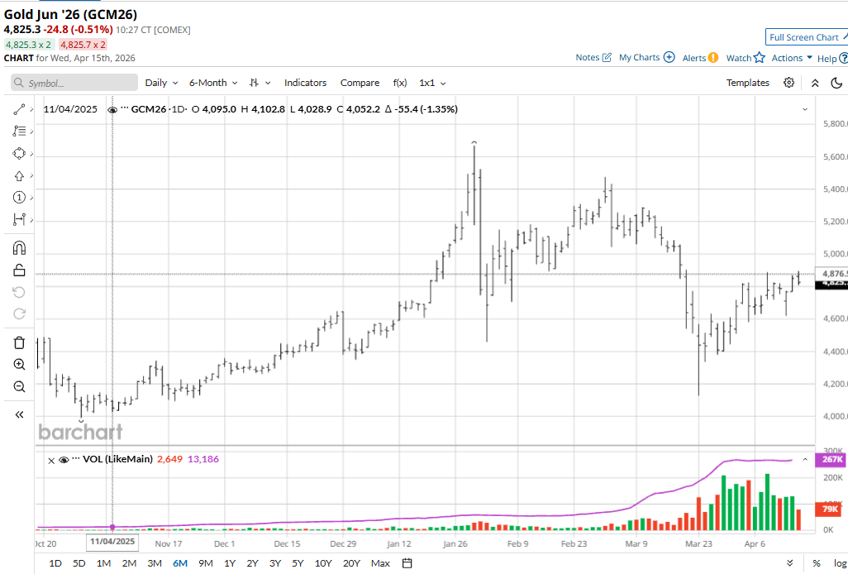Click the redo arrow icon

(19, 313)
